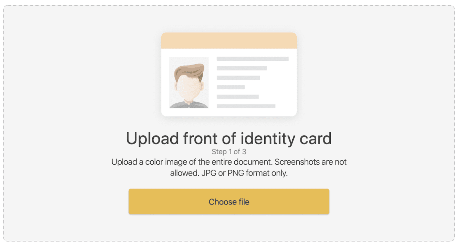The width and height of the screenshot is (459, 246).
Task: Click the shortest gray placeholder line on card
Action: (231, 87)
